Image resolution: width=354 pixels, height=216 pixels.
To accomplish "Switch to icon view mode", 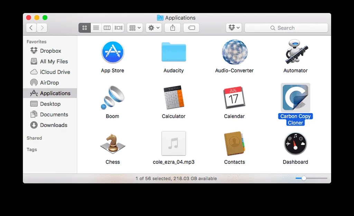I will point(85,28).
